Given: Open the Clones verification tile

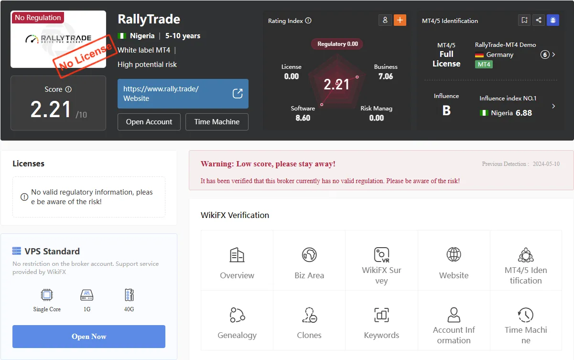Looking at the screenshot, I should click(x=309, y=320).
